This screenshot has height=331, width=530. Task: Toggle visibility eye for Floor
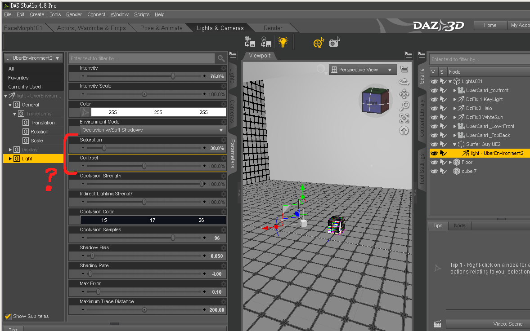pos(434,162)
